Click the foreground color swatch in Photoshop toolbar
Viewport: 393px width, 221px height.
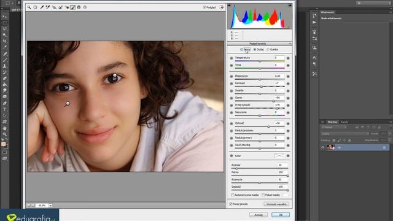pyautogui.click(x=3, y=144)
